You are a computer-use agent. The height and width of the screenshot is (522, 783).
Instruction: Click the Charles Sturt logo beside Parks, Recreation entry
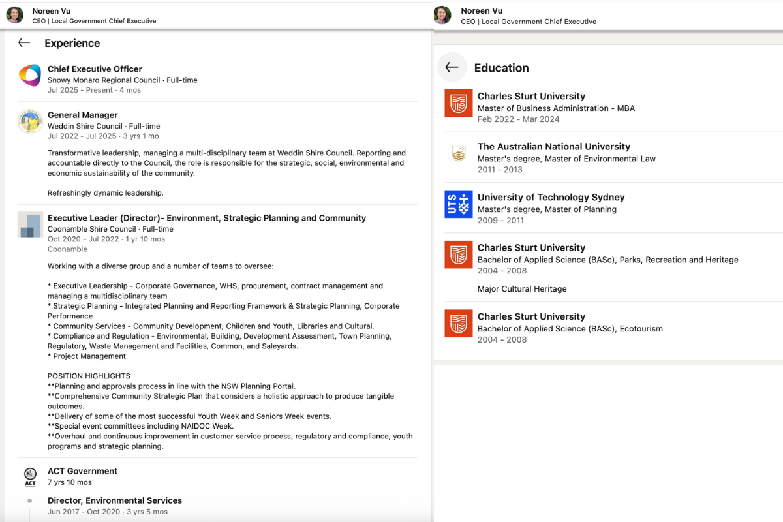(x=458, y=254)
